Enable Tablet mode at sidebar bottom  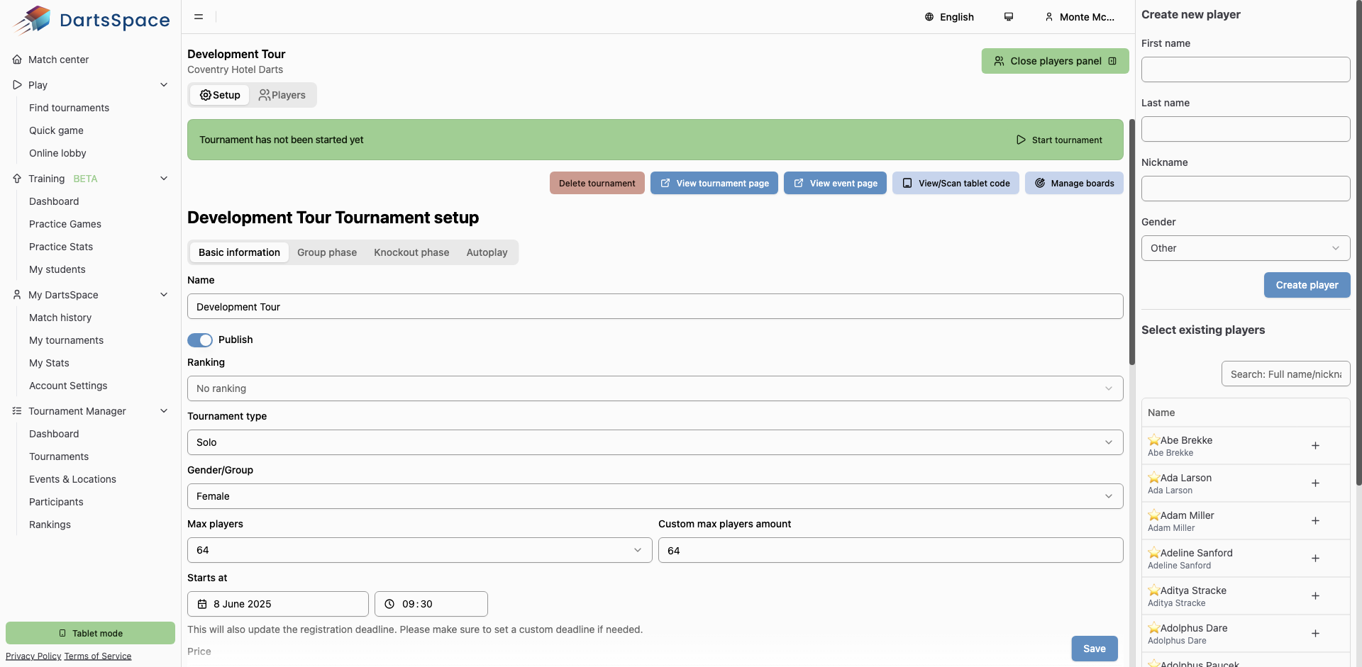click(90, 633)
